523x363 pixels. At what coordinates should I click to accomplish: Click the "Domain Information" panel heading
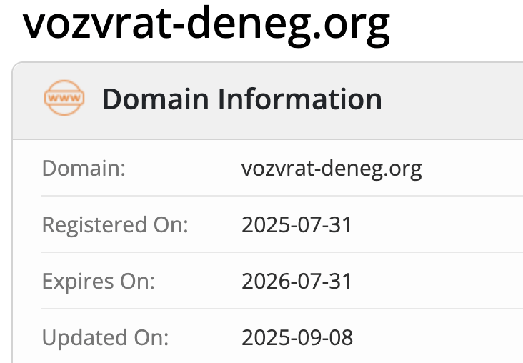point(241,99)
